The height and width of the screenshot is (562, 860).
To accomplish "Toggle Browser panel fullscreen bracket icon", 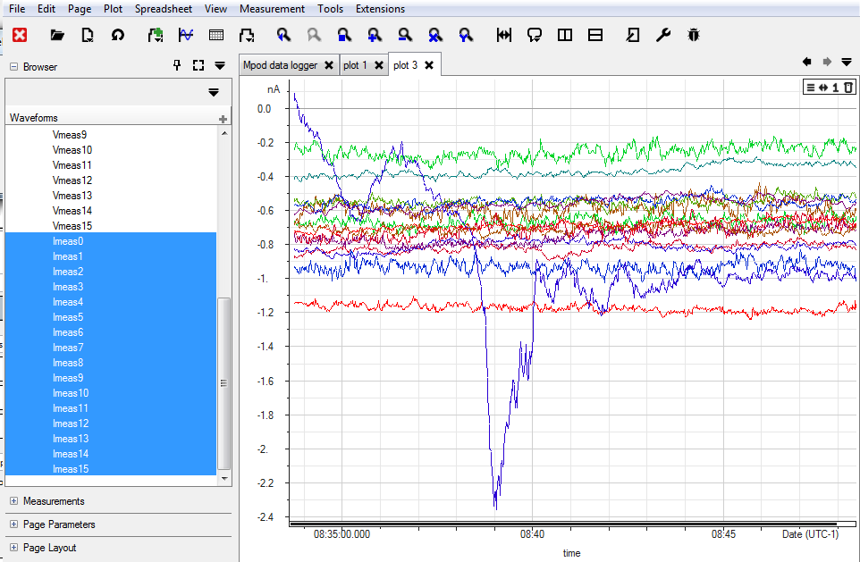I will pos(198,66).
